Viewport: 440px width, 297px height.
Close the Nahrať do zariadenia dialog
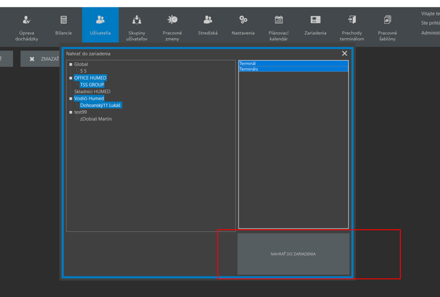coord(345,54)
